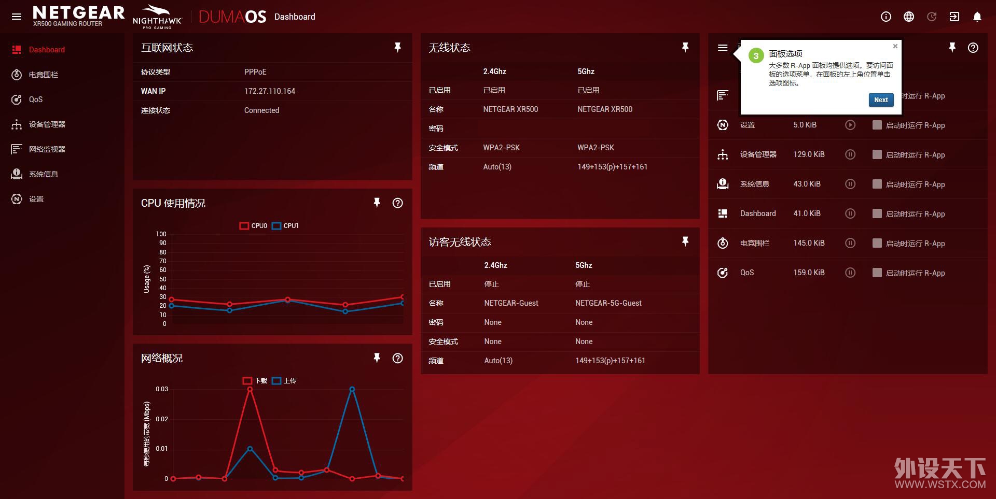
Task: Close the 面板选项 tooltip
Action: pyautogui.click(x=895, y=46)
